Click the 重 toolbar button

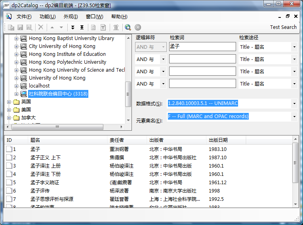(x=116, y=27)
